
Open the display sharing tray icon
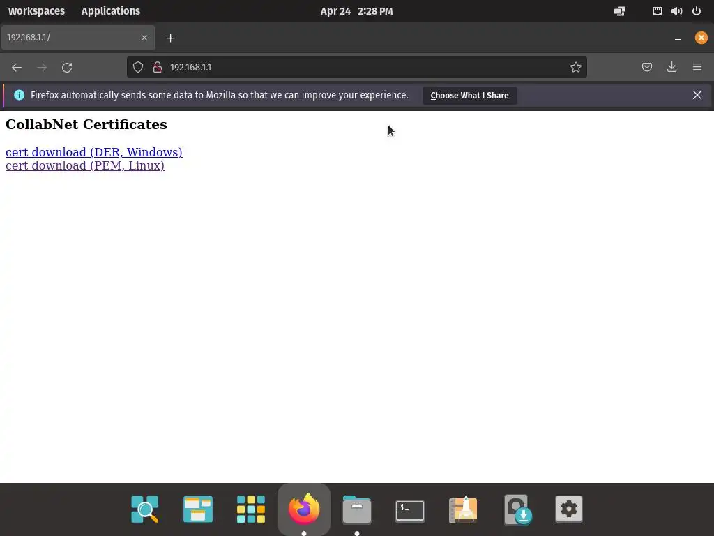coord(620,11)
